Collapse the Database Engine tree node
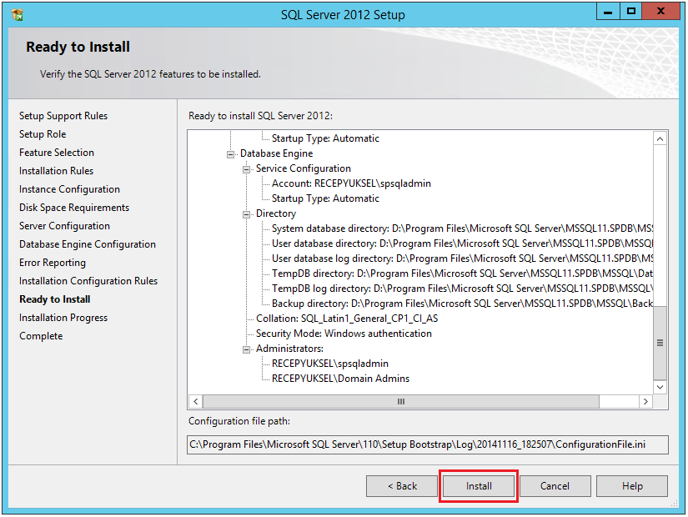 click(230, 154)
